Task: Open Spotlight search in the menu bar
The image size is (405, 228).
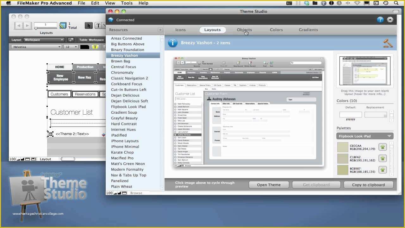Action: 396,3
